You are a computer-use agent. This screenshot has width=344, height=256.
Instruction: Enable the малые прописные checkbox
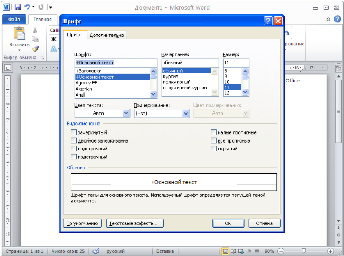point(213,132)
